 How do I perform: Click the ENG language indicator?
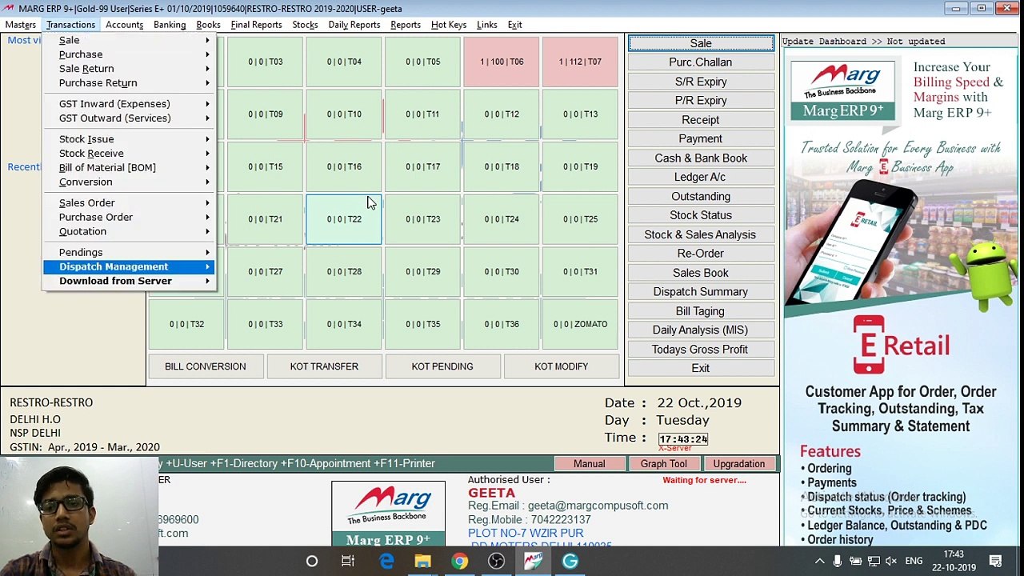click(x=914, y=562)
